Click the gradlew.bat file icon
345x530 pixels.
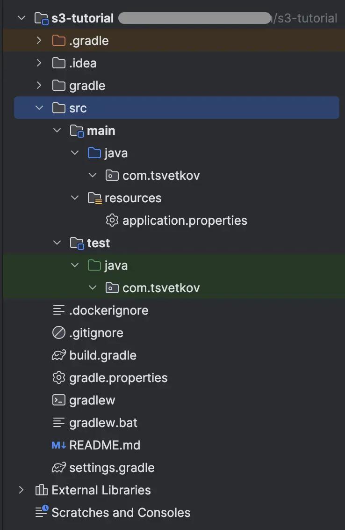pyautogui.click(x=59, y=422)
